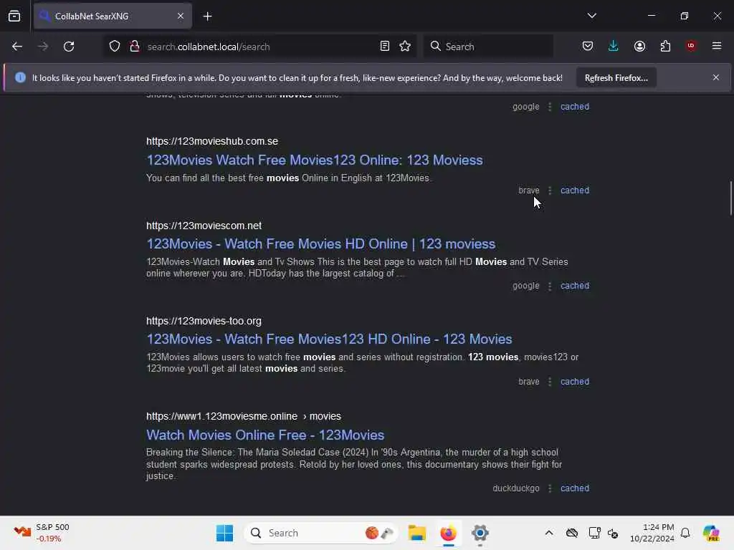Open the Firefox application hamburger menu
The image size is (734, 550).
coord(717,46)
